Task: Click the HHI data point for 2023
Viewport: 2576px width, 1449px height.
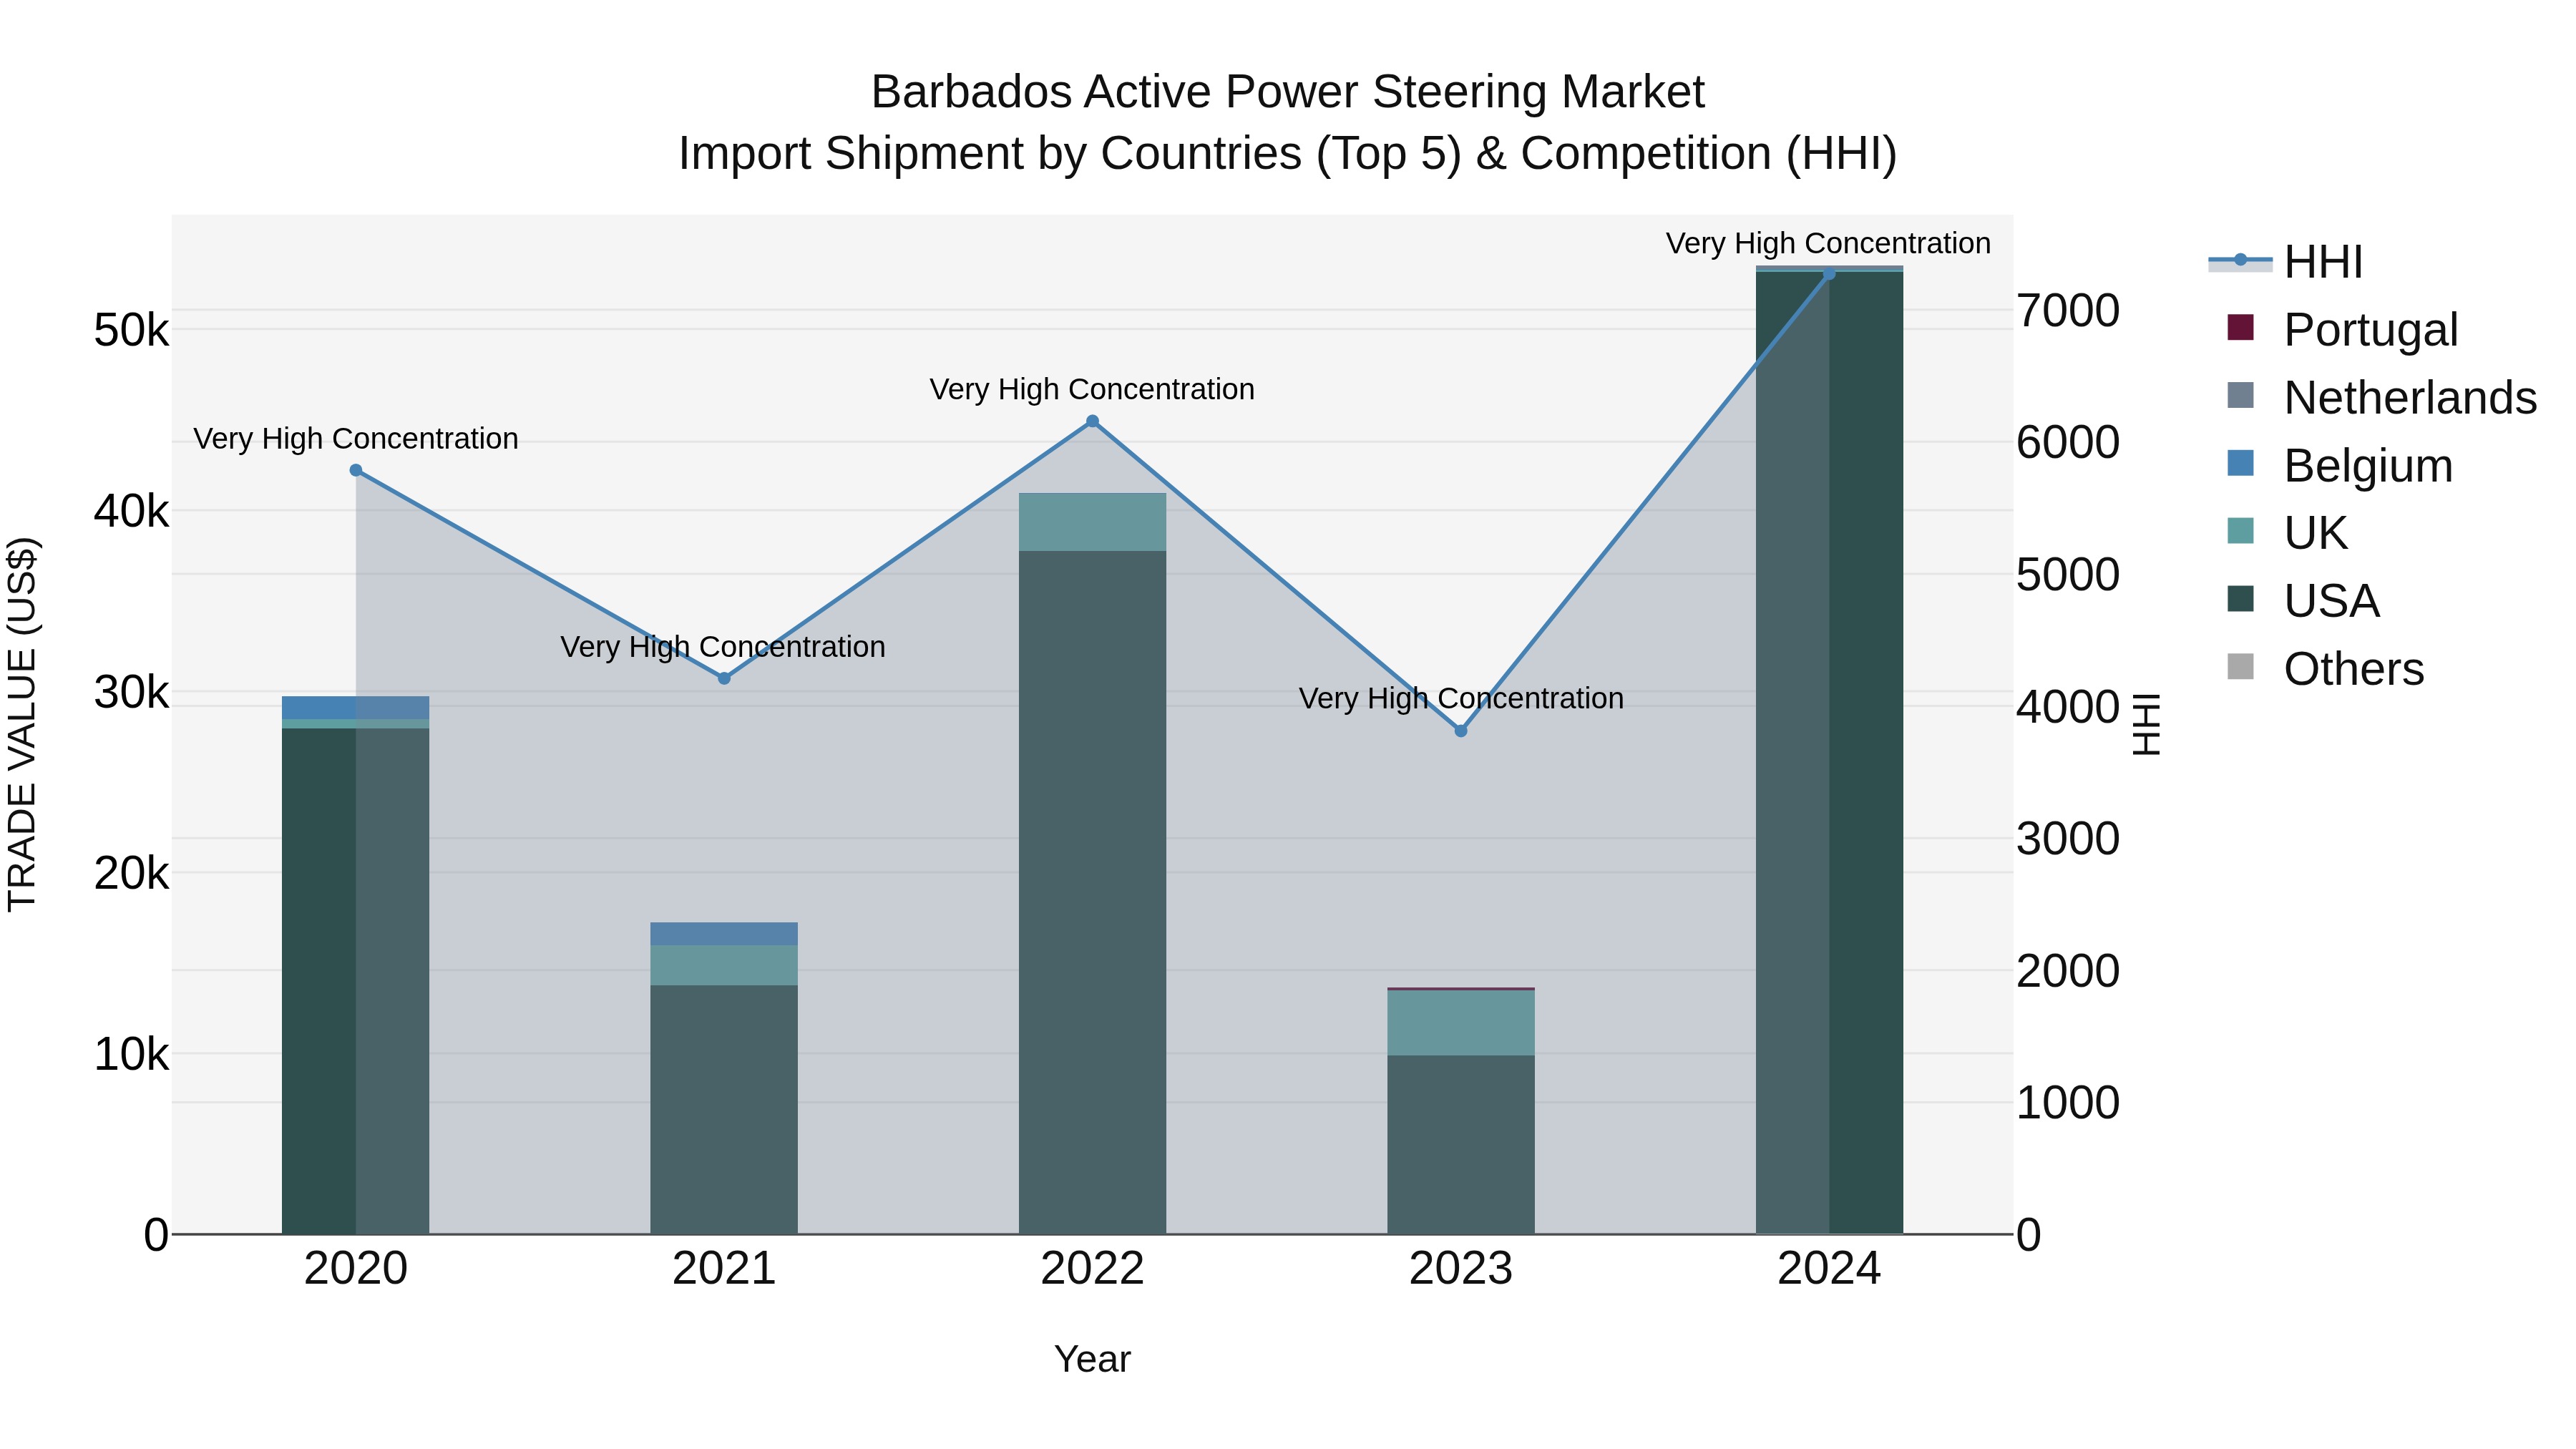Action: tap(1461, 731)
